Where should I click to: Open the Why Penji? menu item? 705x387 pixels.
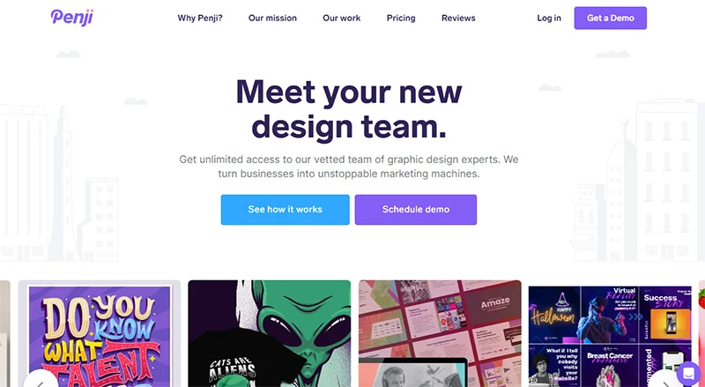click(200, 18)
